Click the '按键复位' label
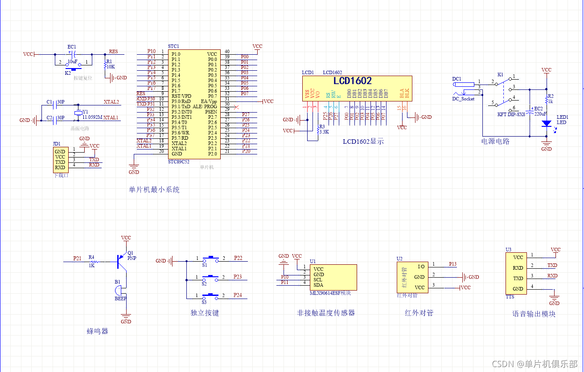Viewport: 584px width, 372px height. [82, 78]
